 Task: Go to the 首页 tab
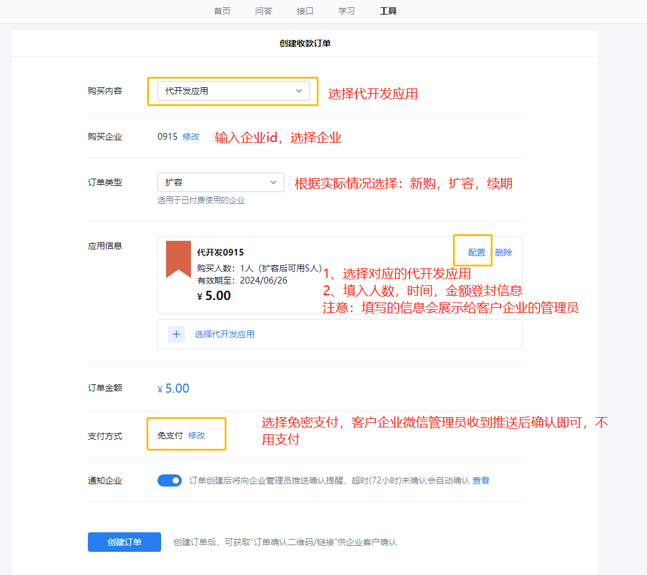coord(222,11)
